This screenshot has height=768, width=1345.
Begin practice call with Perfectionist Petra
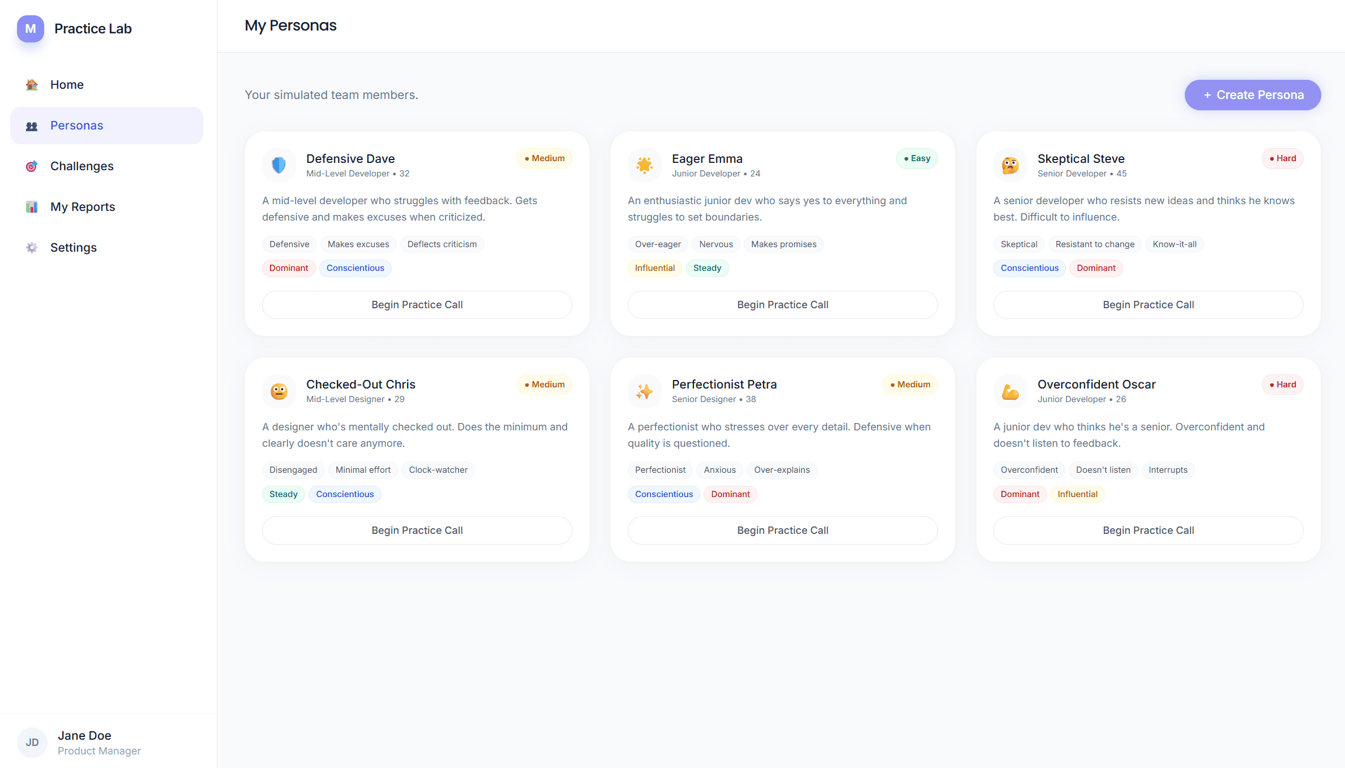coord(782,530)
